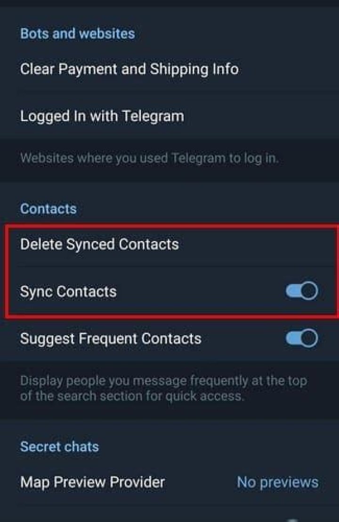Click the "Contacts" section header
The image size is (339, 522).
pos(48,208)
